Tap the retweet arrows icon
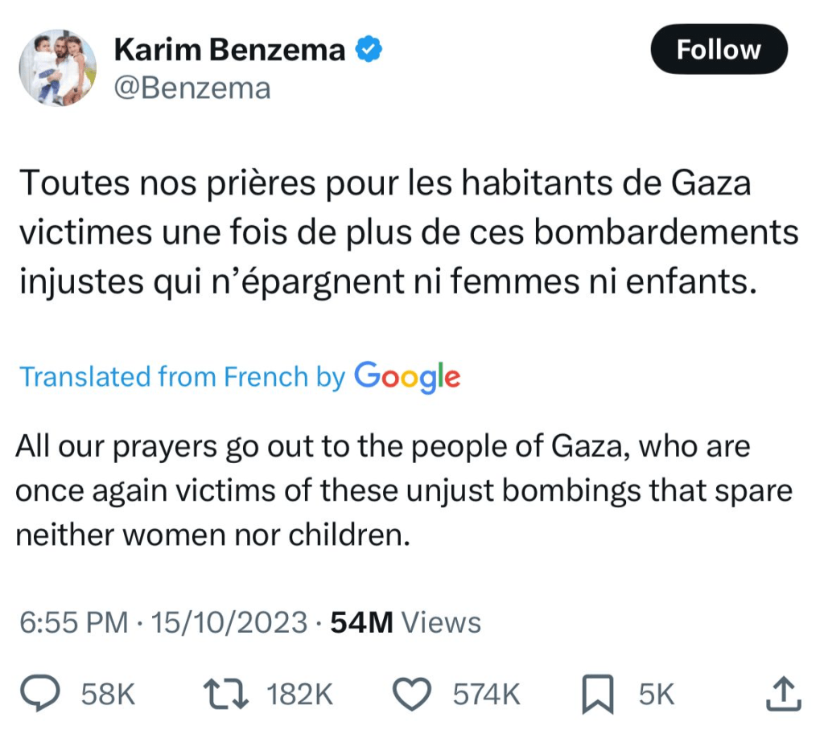This screenshot has height=734, width=824. pyautogui.click(x=228, y=695)
